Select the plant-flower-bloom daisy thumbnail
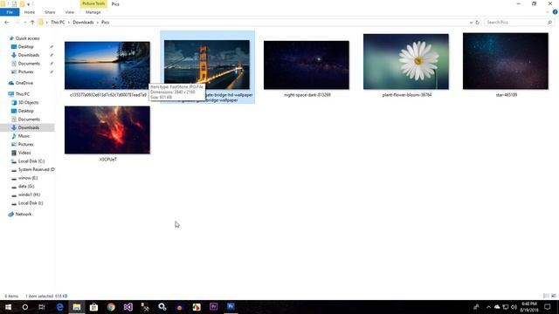Viewport: 559px width, 314px height. click(x=406, y=62)
